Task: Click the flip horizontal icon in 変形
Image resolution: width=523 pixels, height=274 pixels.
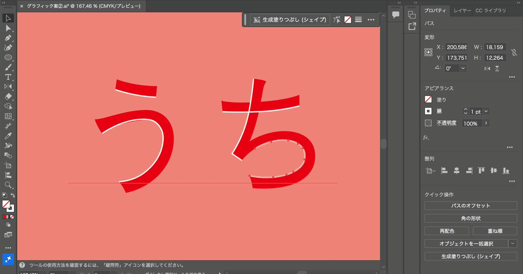Action: point(487,68)
